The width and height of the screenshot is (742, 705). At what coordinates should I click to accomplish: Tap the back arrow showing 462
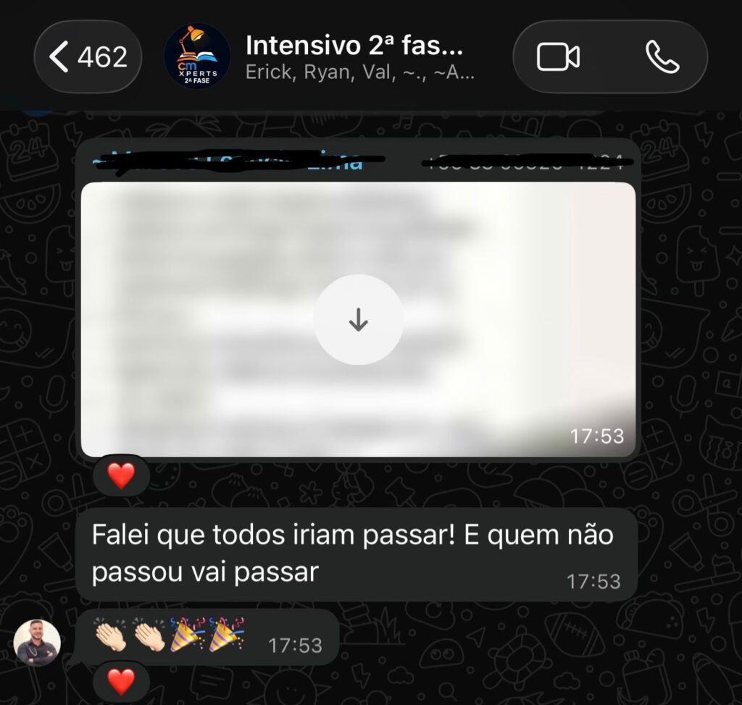88,56
